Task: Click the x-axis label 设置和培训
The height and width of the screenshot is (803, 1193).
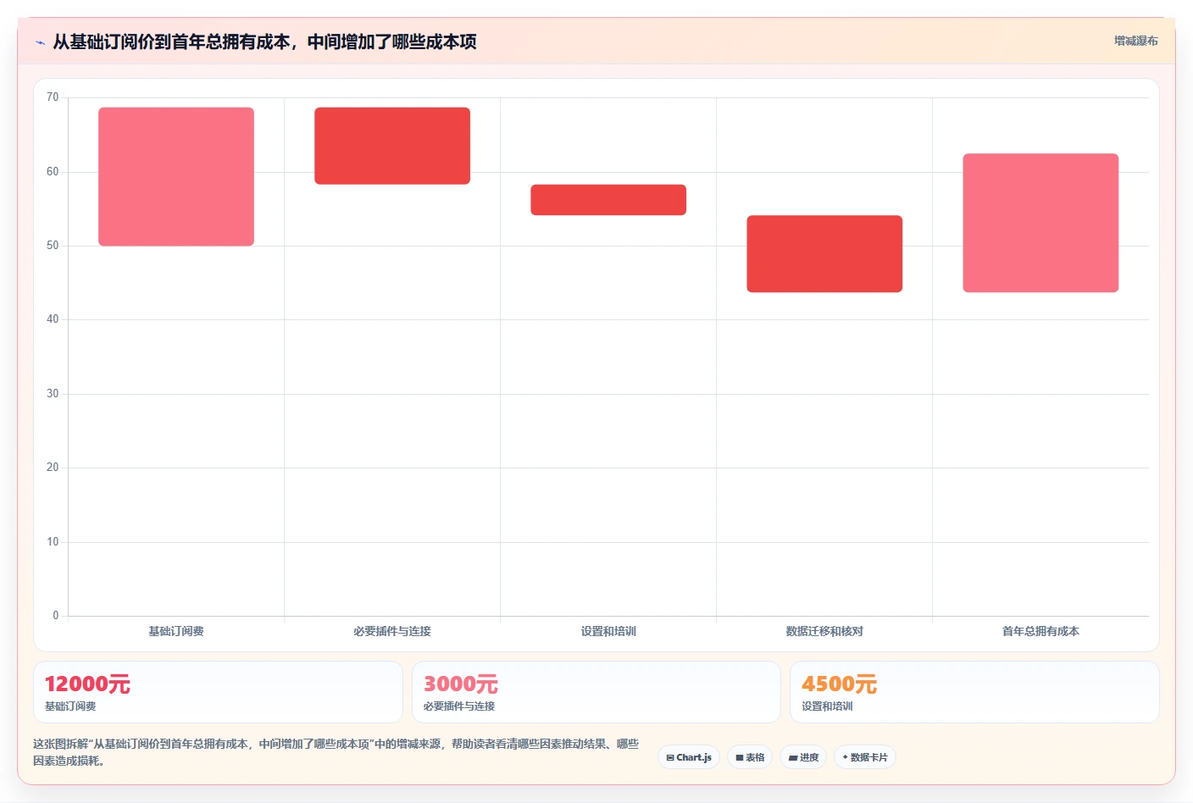Action: 608,631
